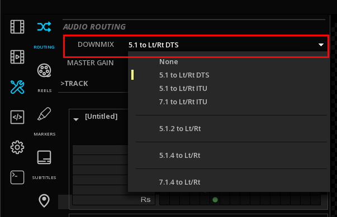Image resolution: width=337 pixels, height=217 pixels.
Task: Open the Downmix dropdown arrow
Action: point(321,45)
